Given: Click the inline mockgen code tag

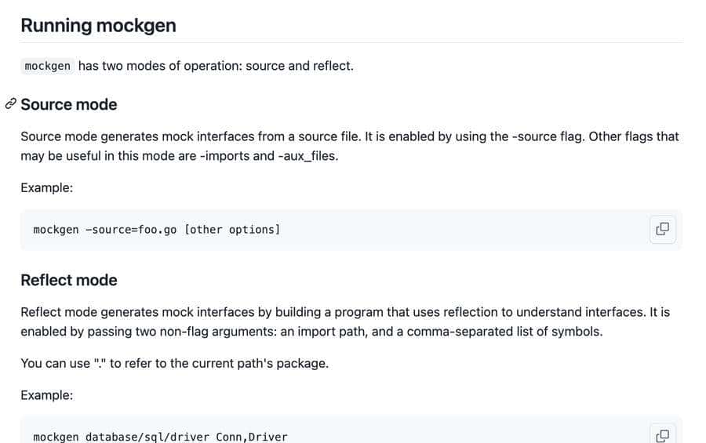Looking at the screenshot, I should pyautogui.click(x=47, y=66).
